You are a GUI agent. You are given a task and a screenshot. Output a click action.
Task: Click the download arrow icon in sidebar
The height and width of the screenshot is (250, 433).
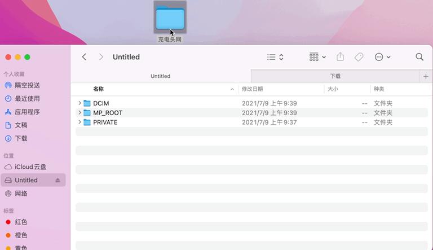pos(8,138)
